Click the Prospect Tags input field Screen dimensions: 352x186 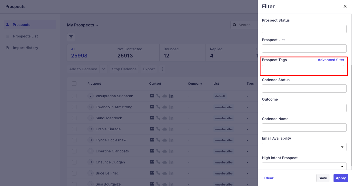tap(303, 69)
